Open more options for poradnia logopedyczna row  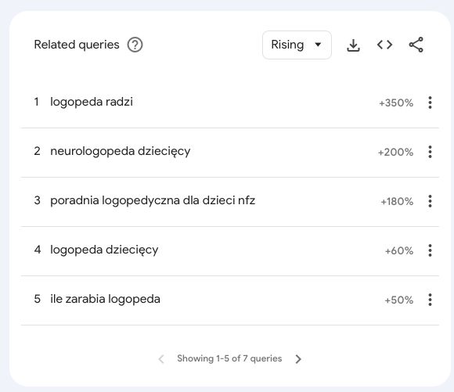click(x=430, y=201)
